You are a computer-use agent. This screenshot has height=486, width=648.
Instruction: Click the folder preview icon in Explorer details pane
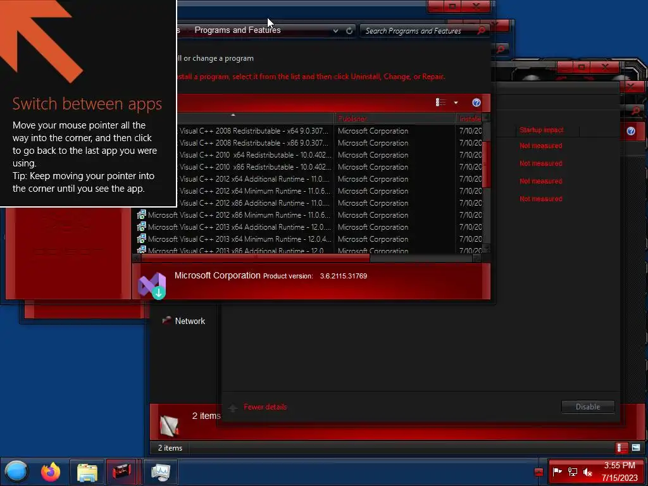click(169, 425)
